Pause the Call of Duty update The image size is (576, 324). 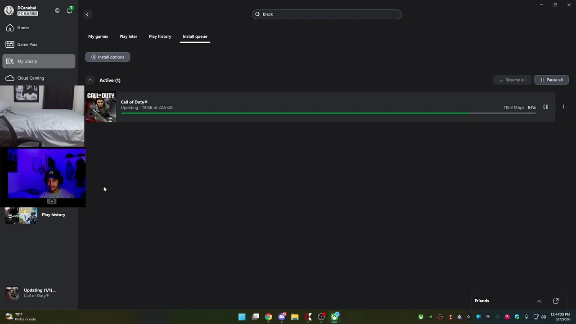coord(545,107)
